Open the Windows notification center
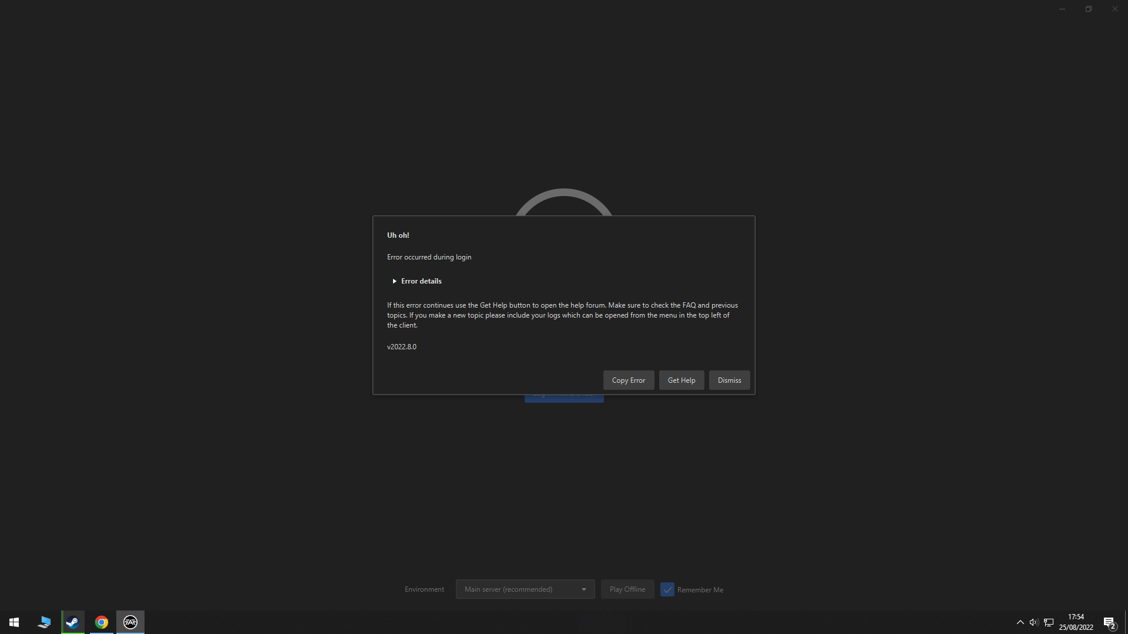 point(1110,622)
